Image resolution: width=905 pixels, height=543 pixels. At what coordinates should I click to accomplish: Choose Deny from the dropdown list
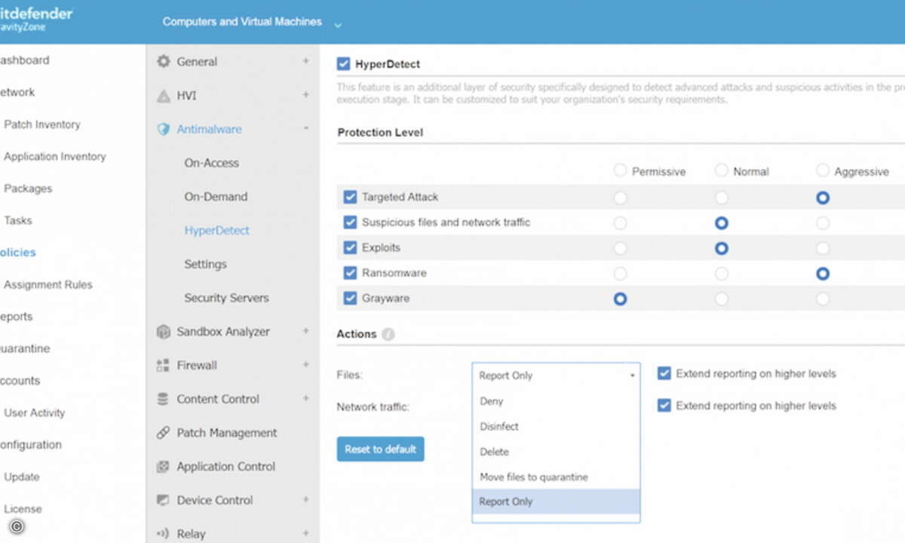(556, 401)
